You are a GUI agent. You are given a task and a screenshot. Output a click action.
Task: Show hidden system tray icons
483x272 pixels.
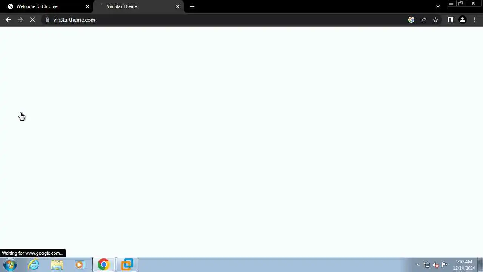point(417,265)
